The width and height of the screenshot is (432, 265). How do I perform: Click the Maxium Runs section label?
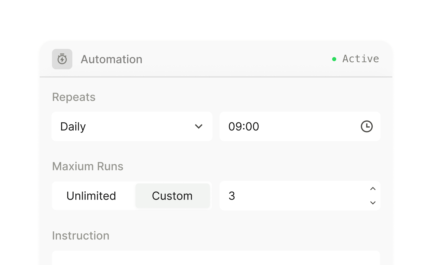point(88,166)
